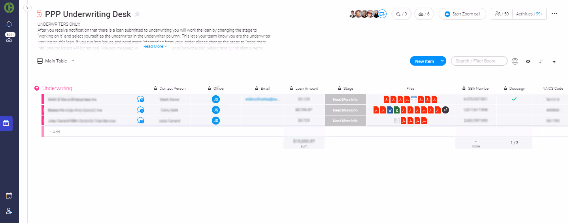This screenshot has width=568, height=223.
Task: Click the avatar group of board members
Action: point(364,14)
